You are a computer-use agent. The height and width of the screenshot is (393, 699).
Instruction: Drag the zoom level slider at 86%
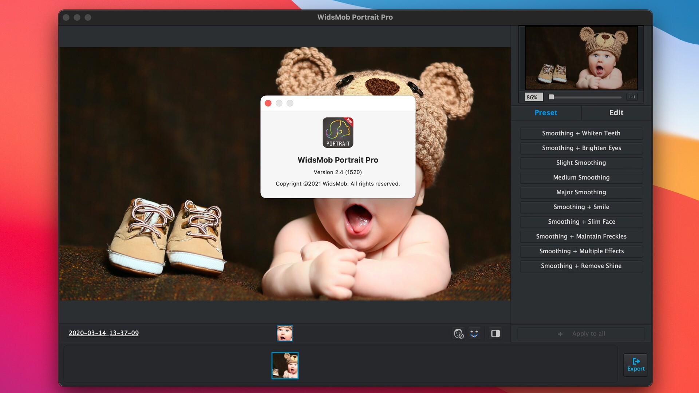(551, 97)
